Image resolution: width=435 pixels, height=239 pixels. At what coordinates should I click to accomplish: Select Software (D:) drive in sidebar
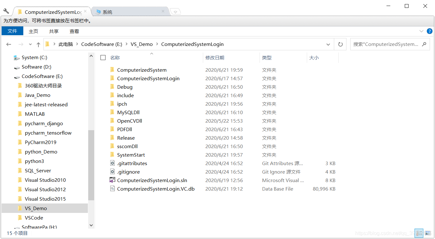(x=37, y=67)
